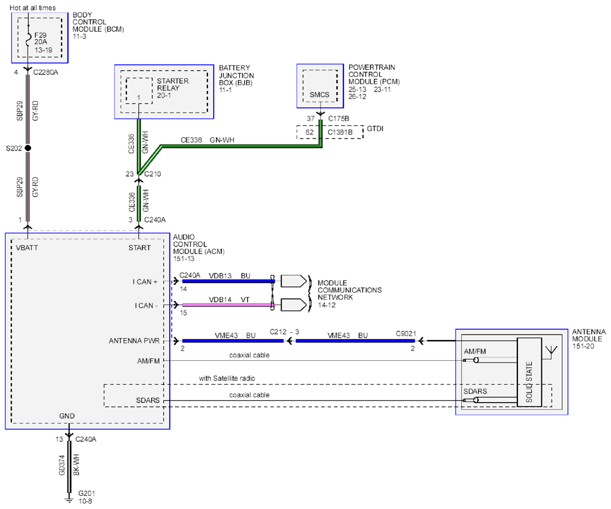
Task: Click the "I CAN +" pin label
Action: (145, 282)
